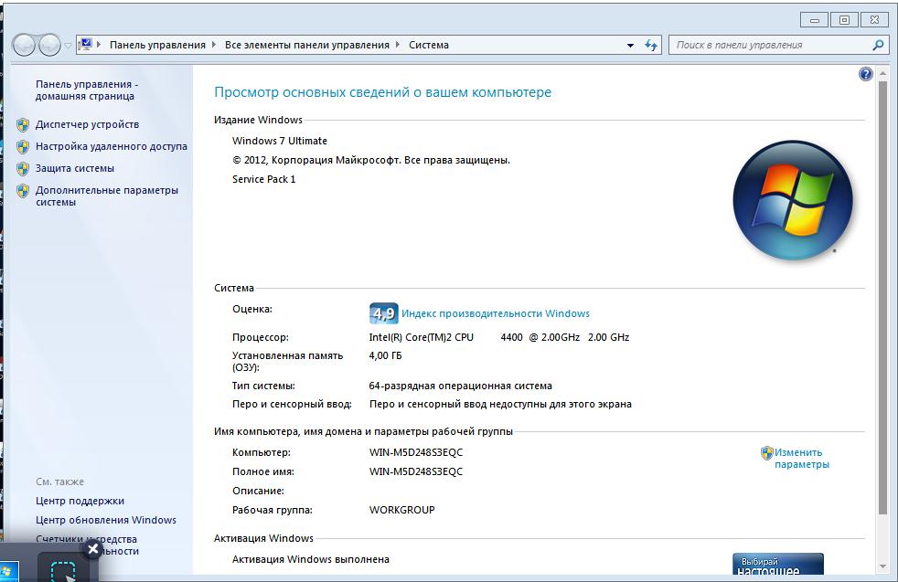Click shield icon beside Дополнительные параметры системы
Screen dimensions: 898x582
point(23,191)
